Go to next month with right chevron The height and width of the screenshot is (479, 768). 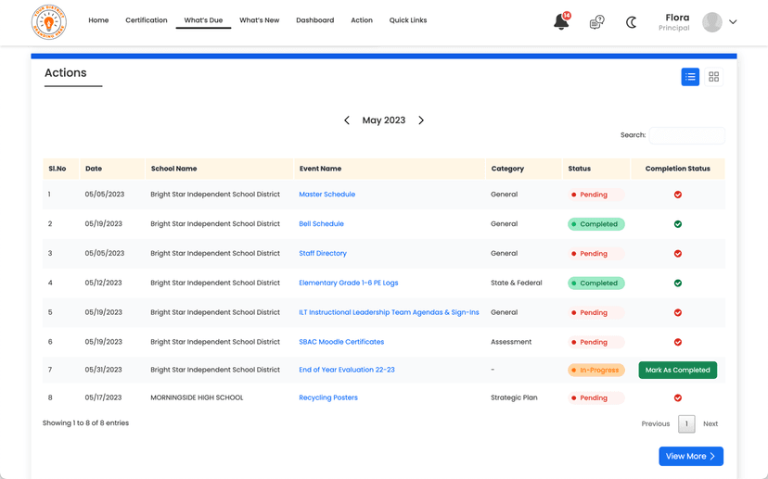point(421,120)
